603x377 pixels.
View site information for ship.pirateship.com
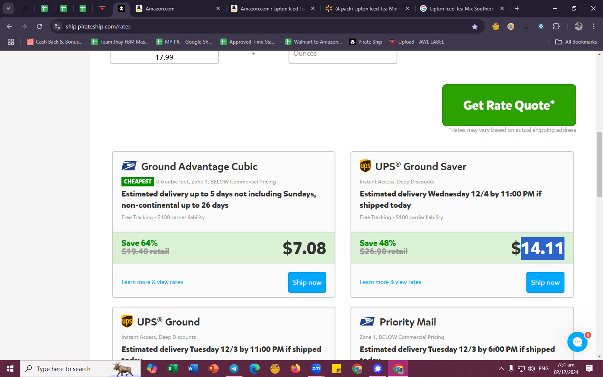[57, 26]
